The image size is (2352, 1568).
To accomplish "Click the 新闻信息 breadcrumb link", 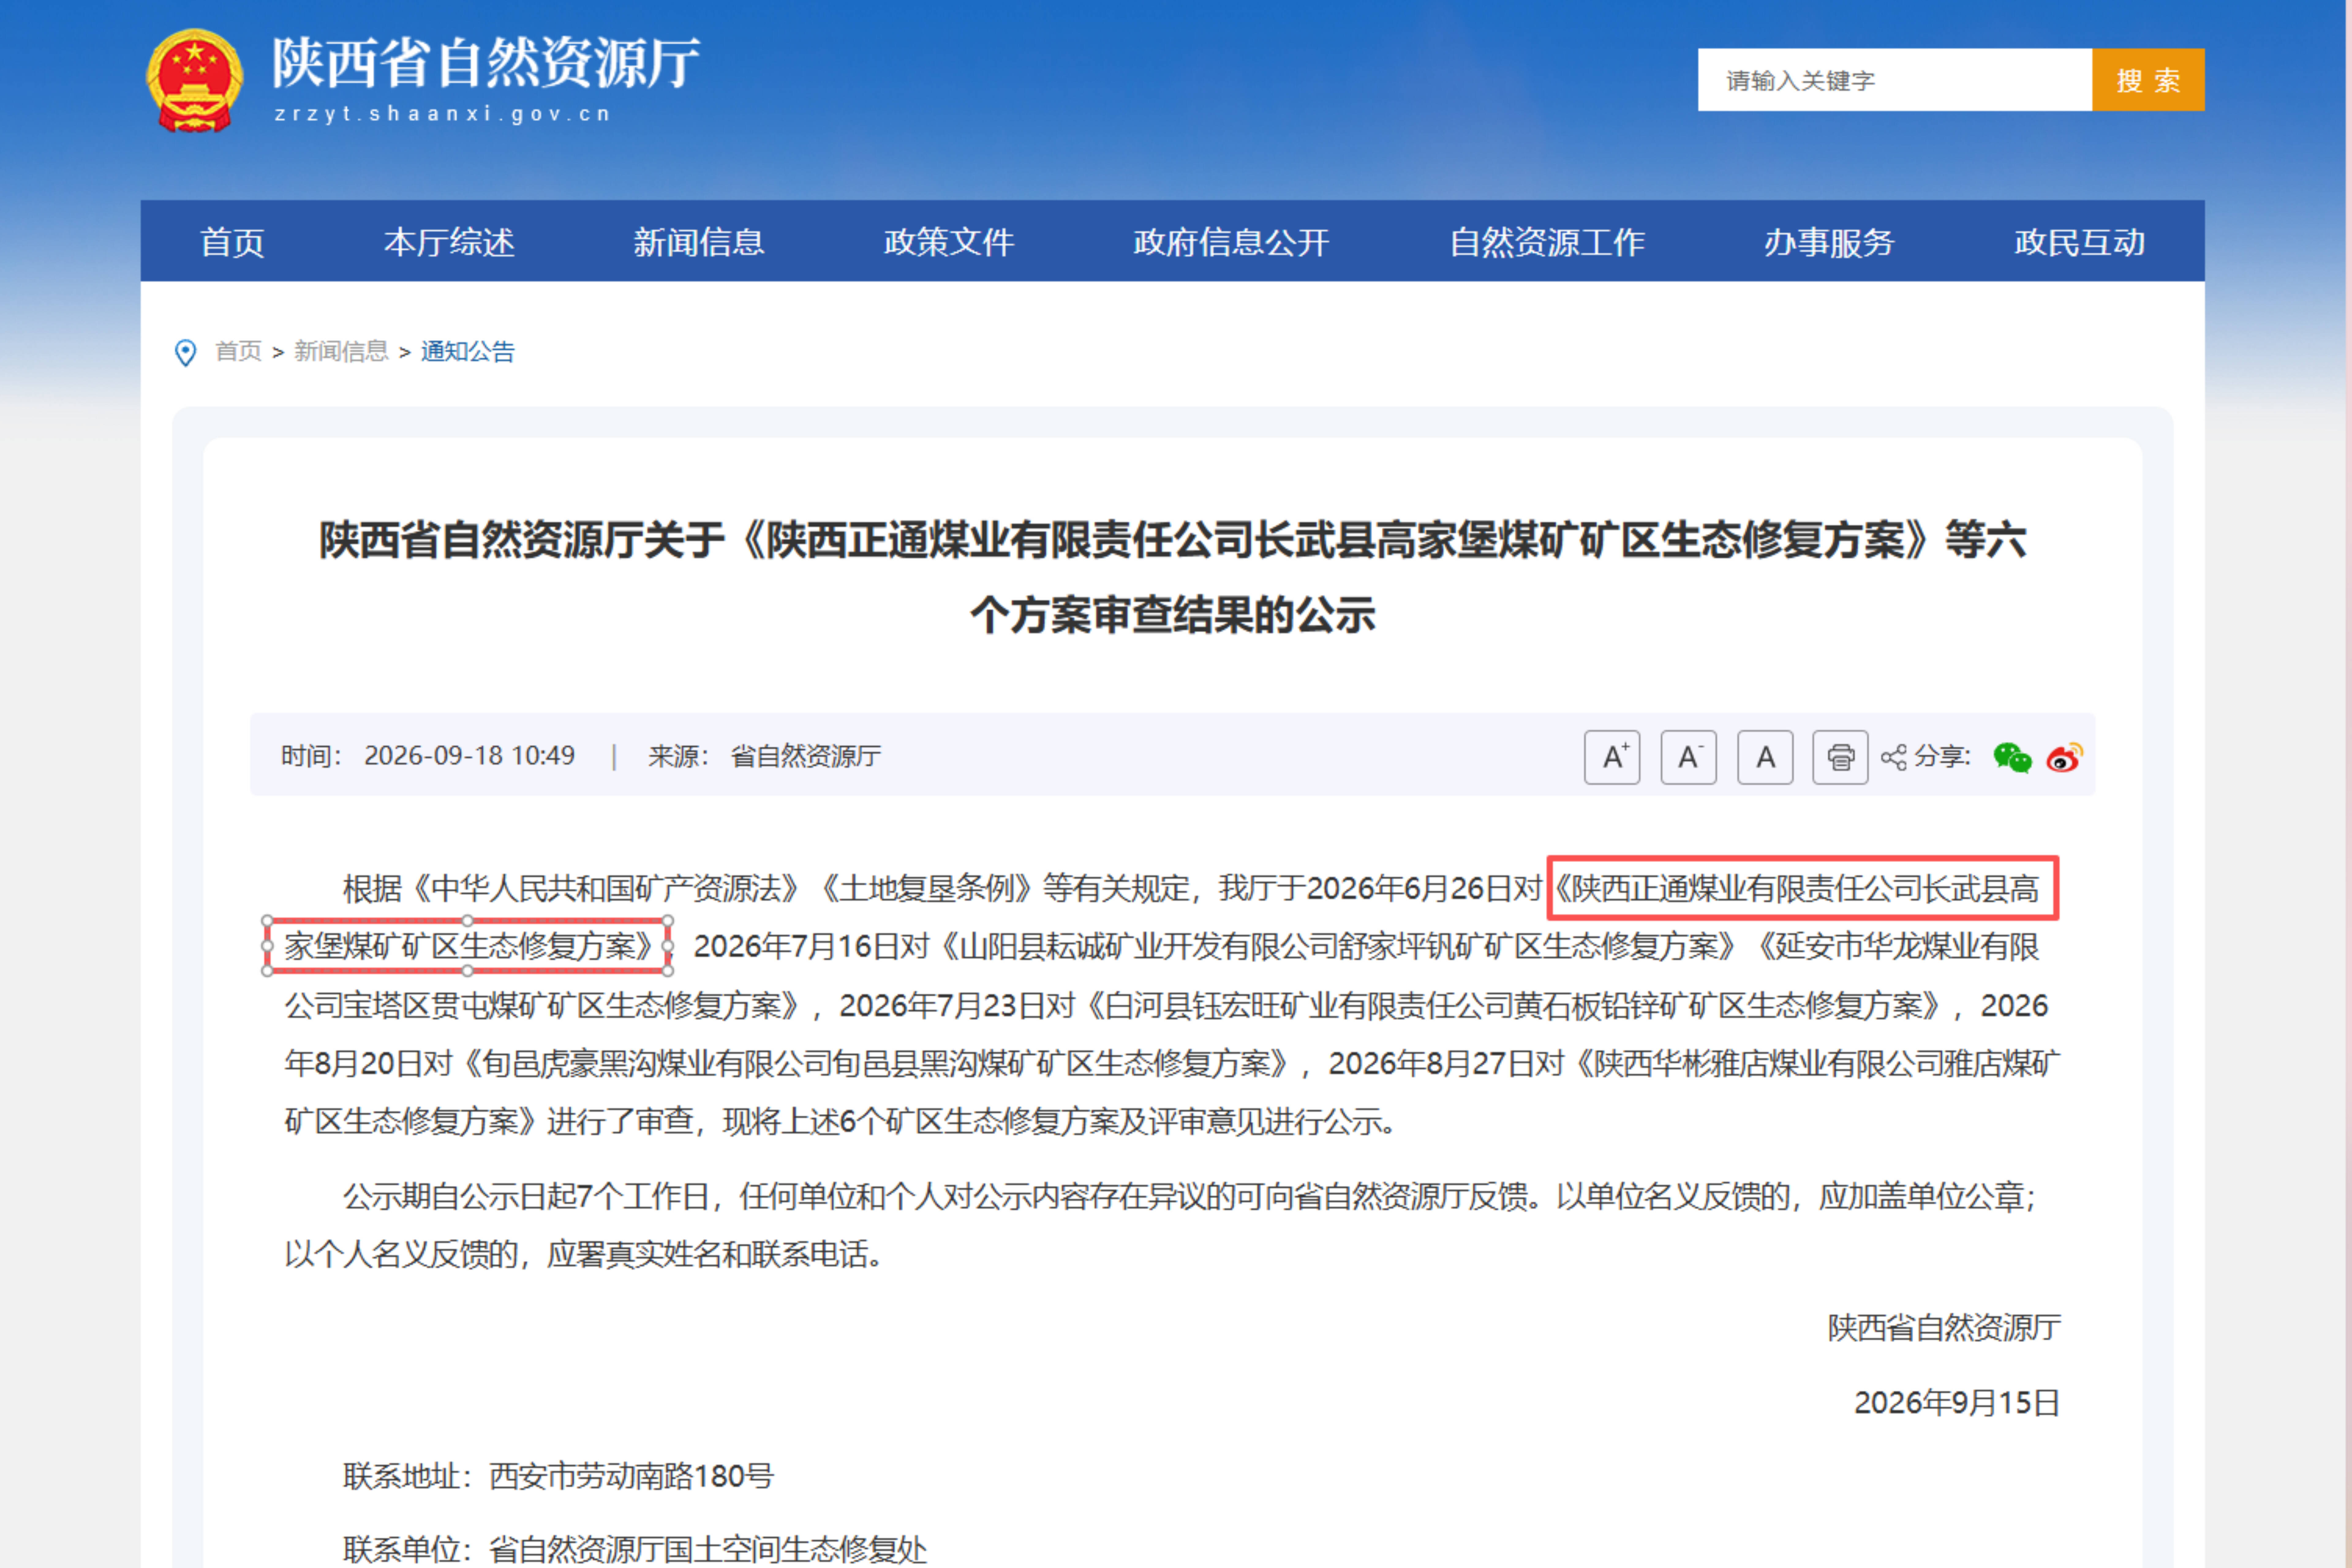I will tap(341, 352).
